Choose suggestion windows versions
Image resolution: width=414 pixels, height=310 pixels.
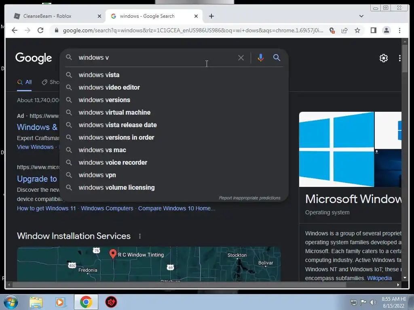174,100
